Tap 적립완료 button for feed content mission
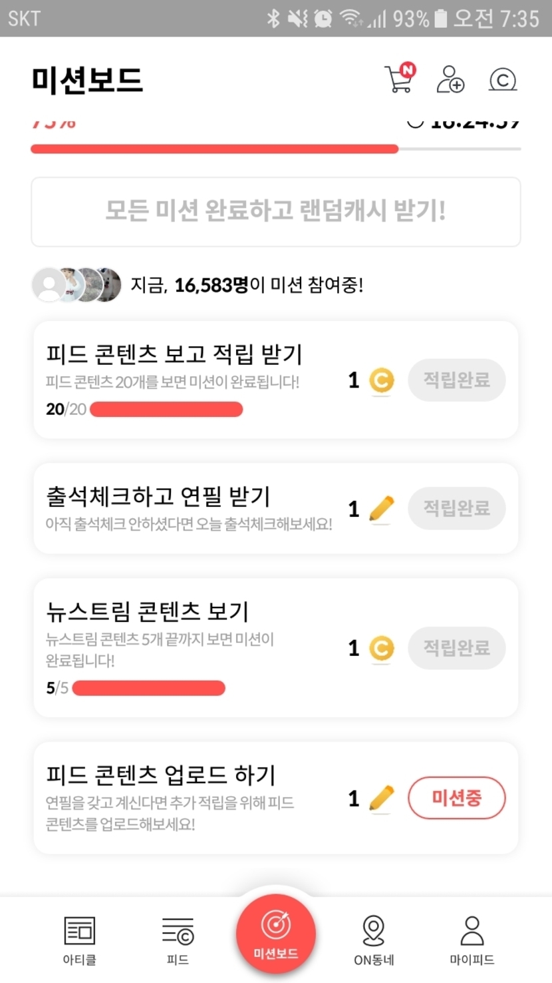552x983 pixels. click(x=456, y=380)
